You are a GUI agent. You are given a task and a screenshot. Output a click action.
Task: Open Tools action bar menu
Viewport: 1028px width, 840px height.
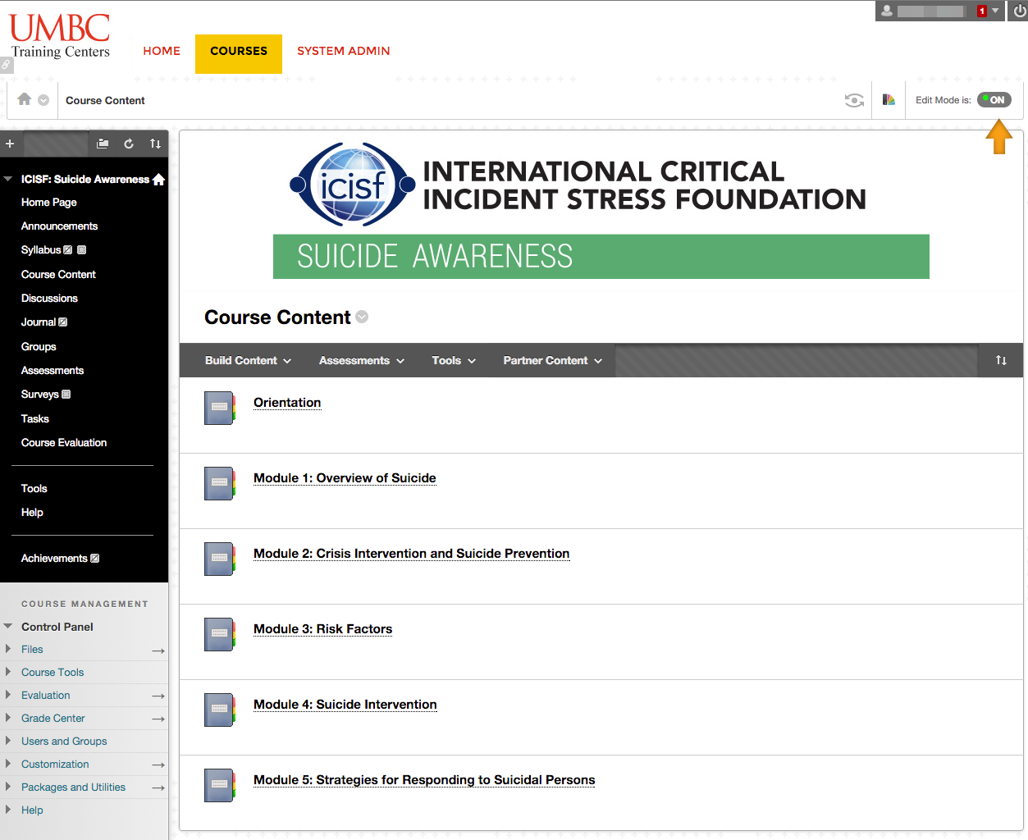click(454, 360)
